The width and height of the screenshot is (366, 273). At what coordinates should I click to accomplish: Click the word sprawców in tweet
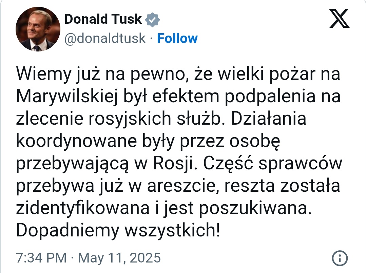pyautogui.click(x=300, y=164)
